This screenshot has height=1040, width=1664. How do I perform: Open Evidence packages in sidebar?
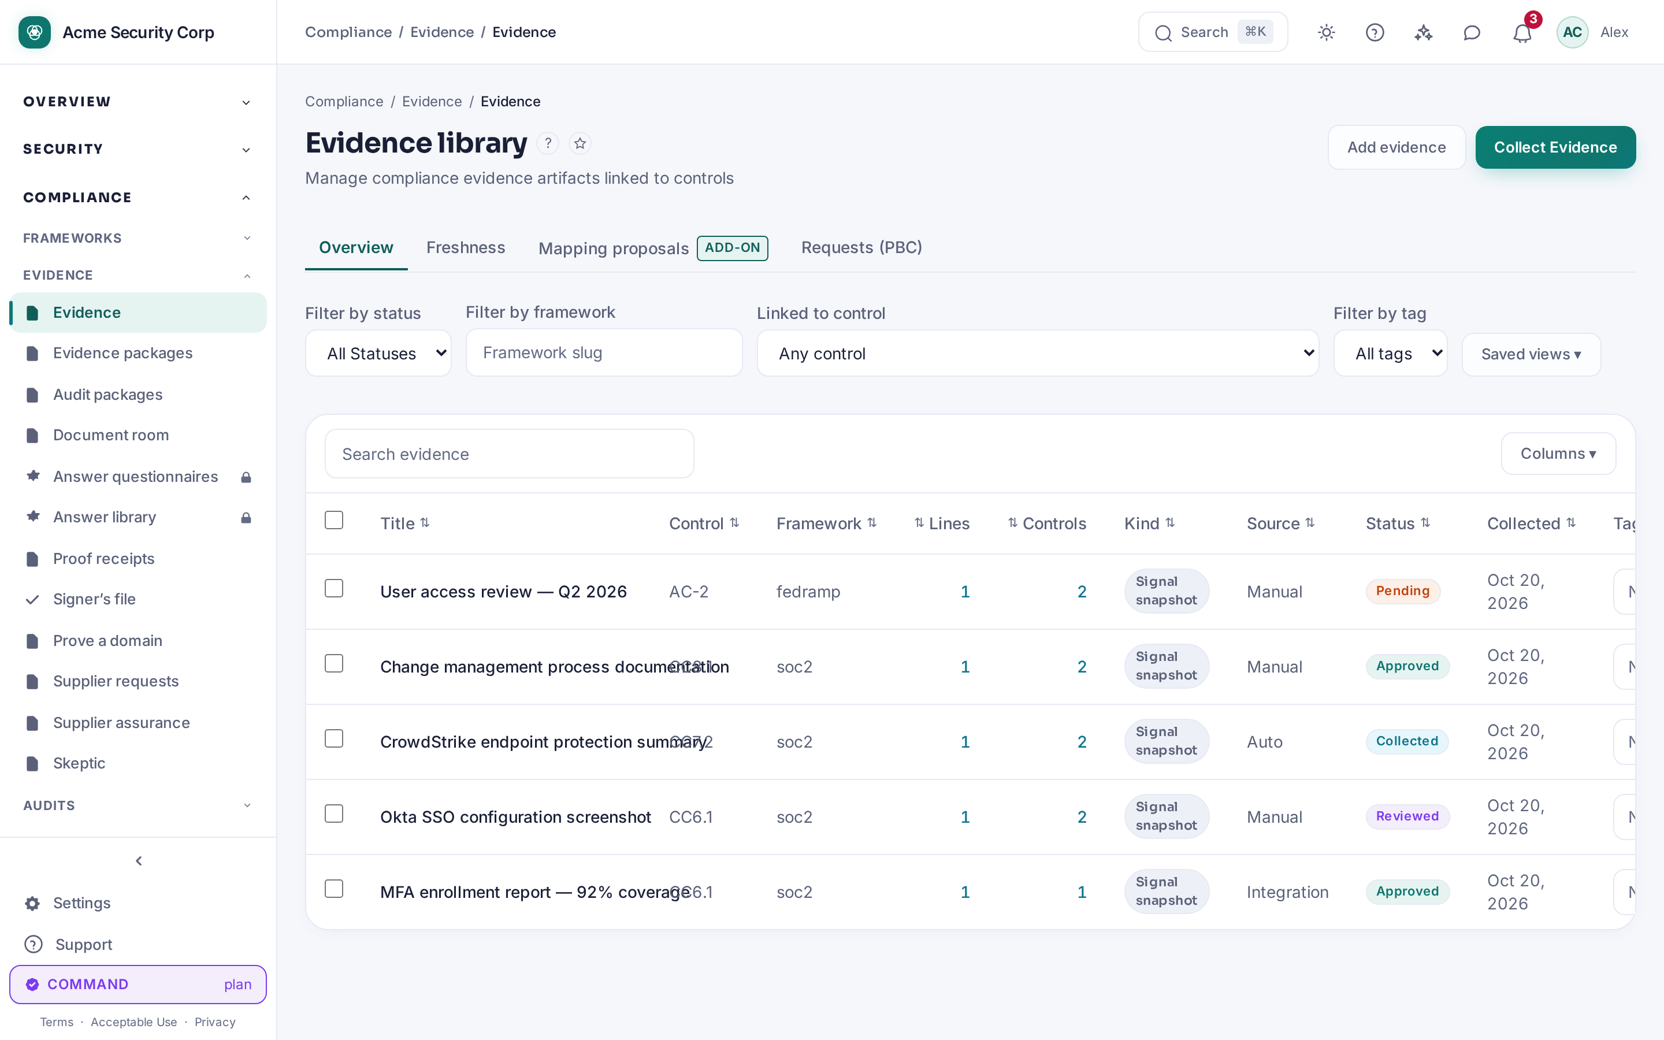[x=138, y=353]
